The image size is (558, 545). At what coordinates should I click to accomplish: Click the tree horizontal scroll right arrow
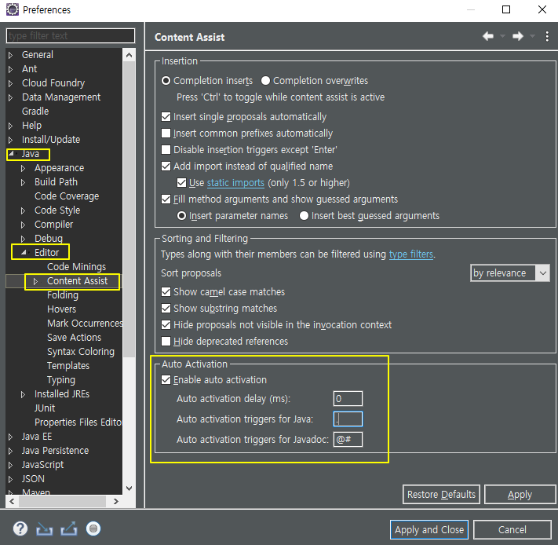coord(115,501)
